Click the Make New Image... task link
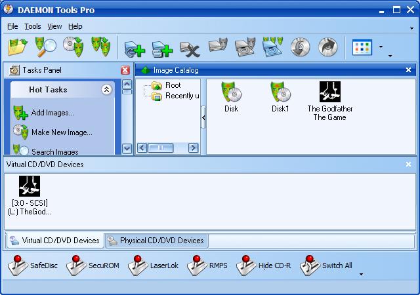 (61, 132)
